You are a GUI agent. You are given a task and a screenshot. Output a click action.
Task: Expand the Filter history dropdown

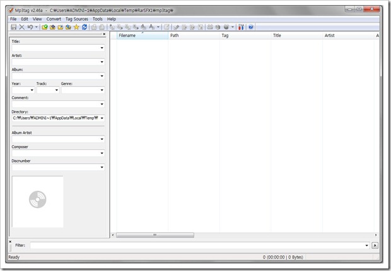click(x=366, y=245)
